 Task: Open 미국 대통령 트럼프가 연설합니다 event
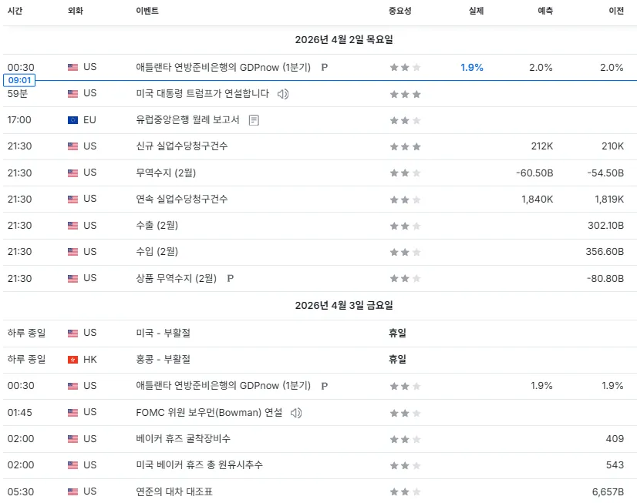202,94
